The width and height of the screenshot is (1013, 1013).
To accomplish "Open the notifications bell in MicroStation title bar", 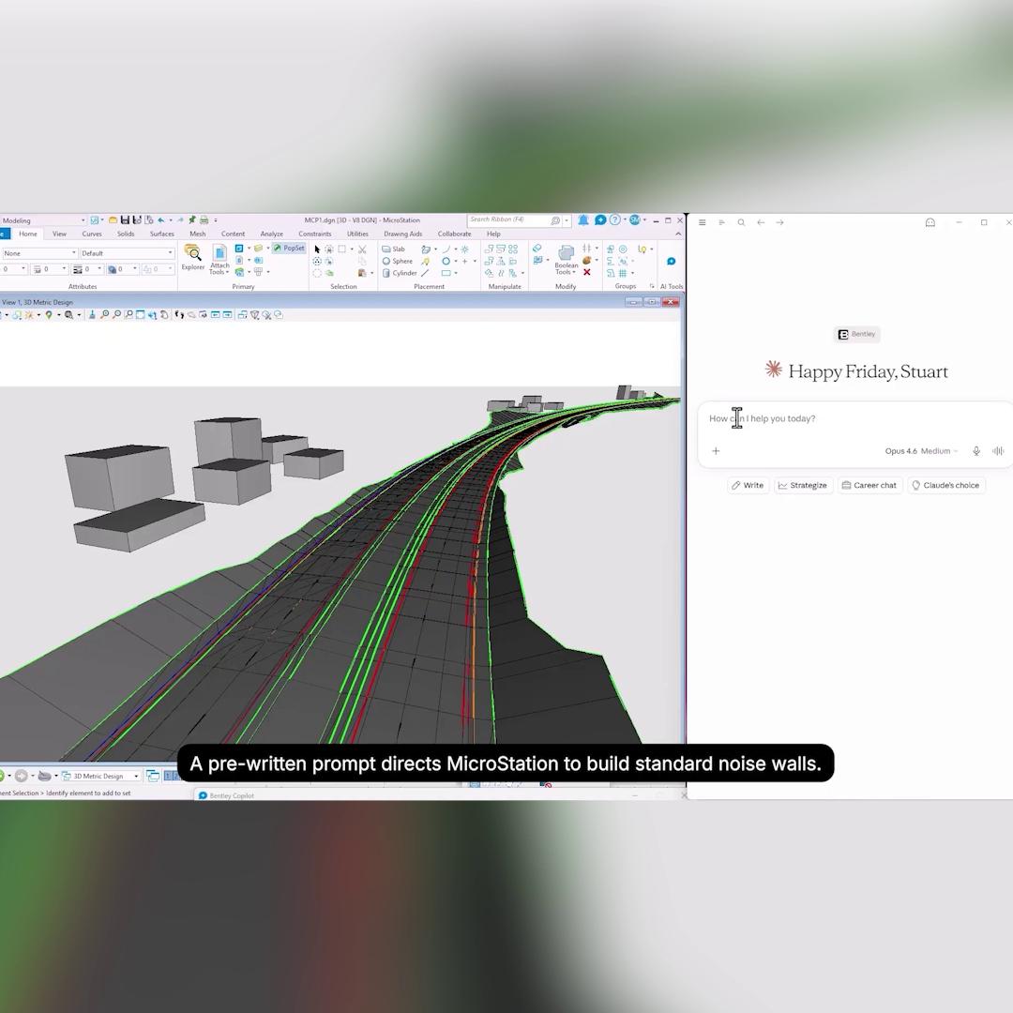I will [x=582, y=220].
